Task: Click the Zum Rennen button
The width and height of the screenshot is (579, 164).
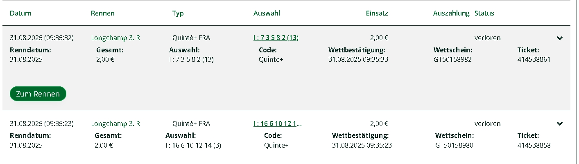Action: click(38, 94)
